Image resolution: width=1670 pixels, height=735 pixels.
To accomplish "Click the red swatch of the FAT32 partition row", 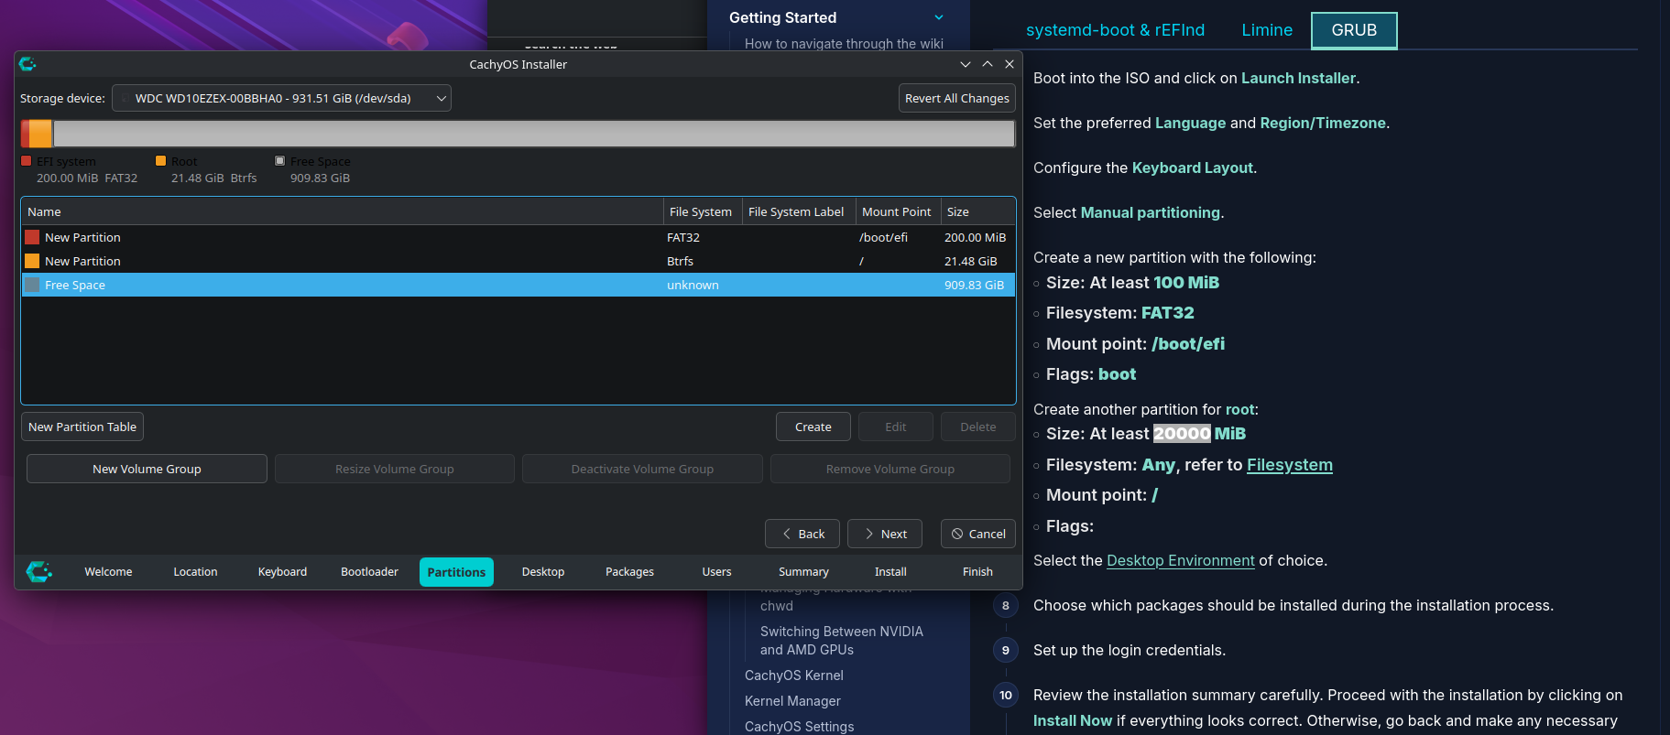I will 32,237.
